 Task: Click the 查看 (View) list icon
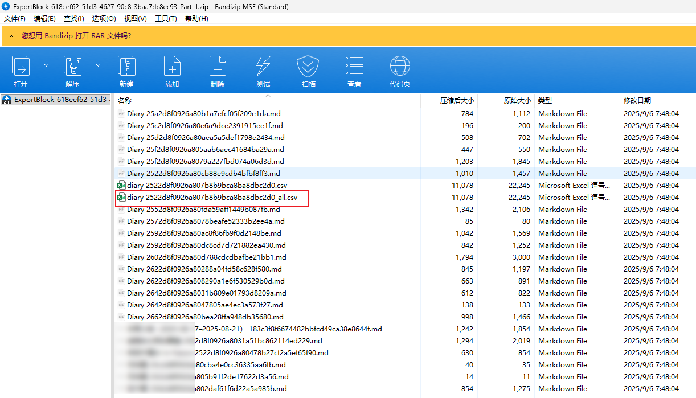click(354, 67)
